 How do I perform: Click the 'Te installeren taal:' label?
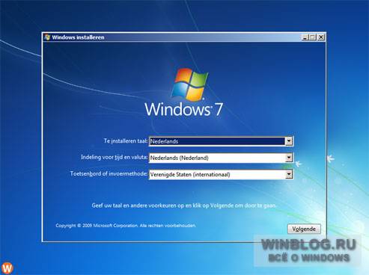[126, 141]
